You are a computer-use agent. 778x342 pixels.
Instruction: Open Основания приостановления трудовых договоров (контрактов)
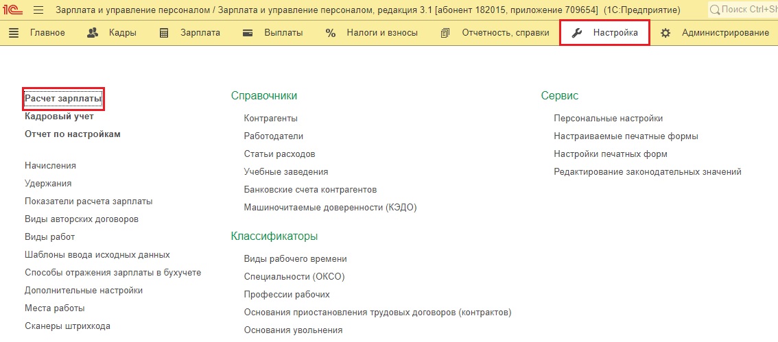click(x=377, y=313)
